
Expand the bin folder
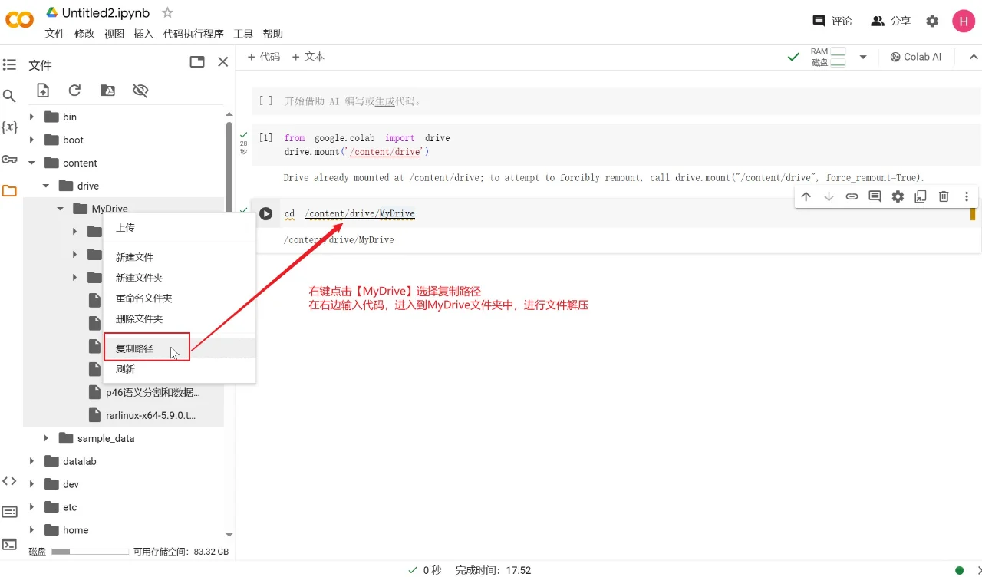(x=31, y=117)
